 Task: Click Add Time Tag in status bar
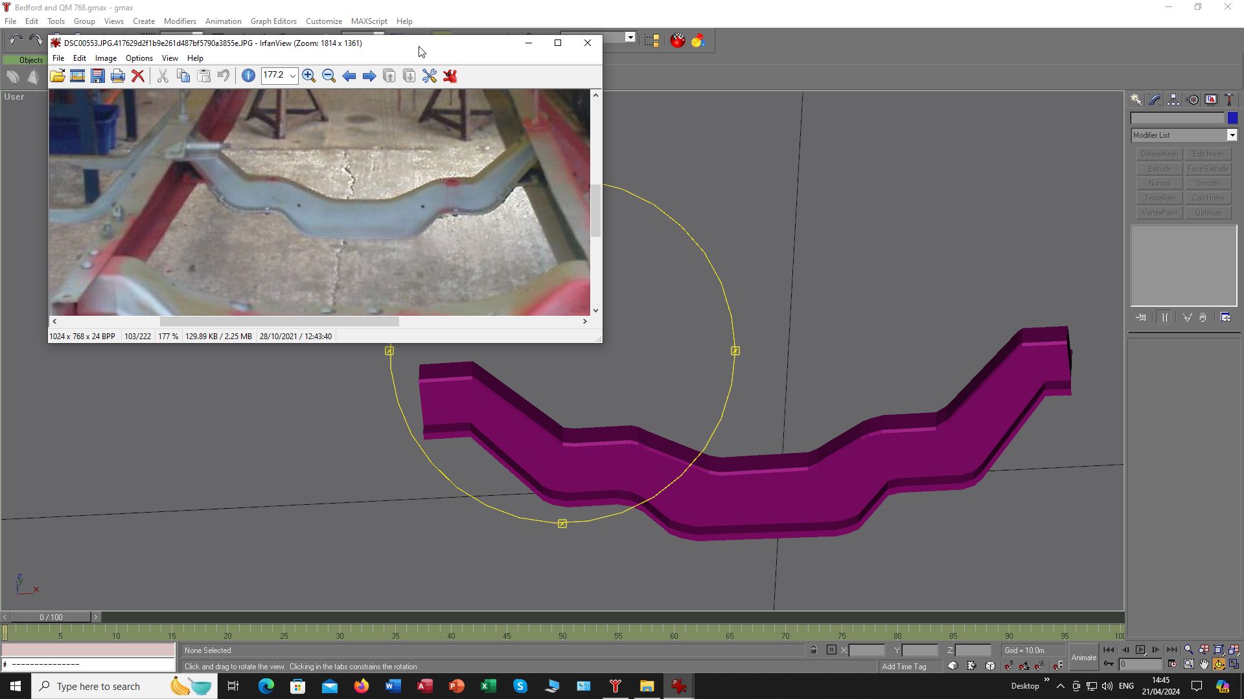click(x=904, y=667)
